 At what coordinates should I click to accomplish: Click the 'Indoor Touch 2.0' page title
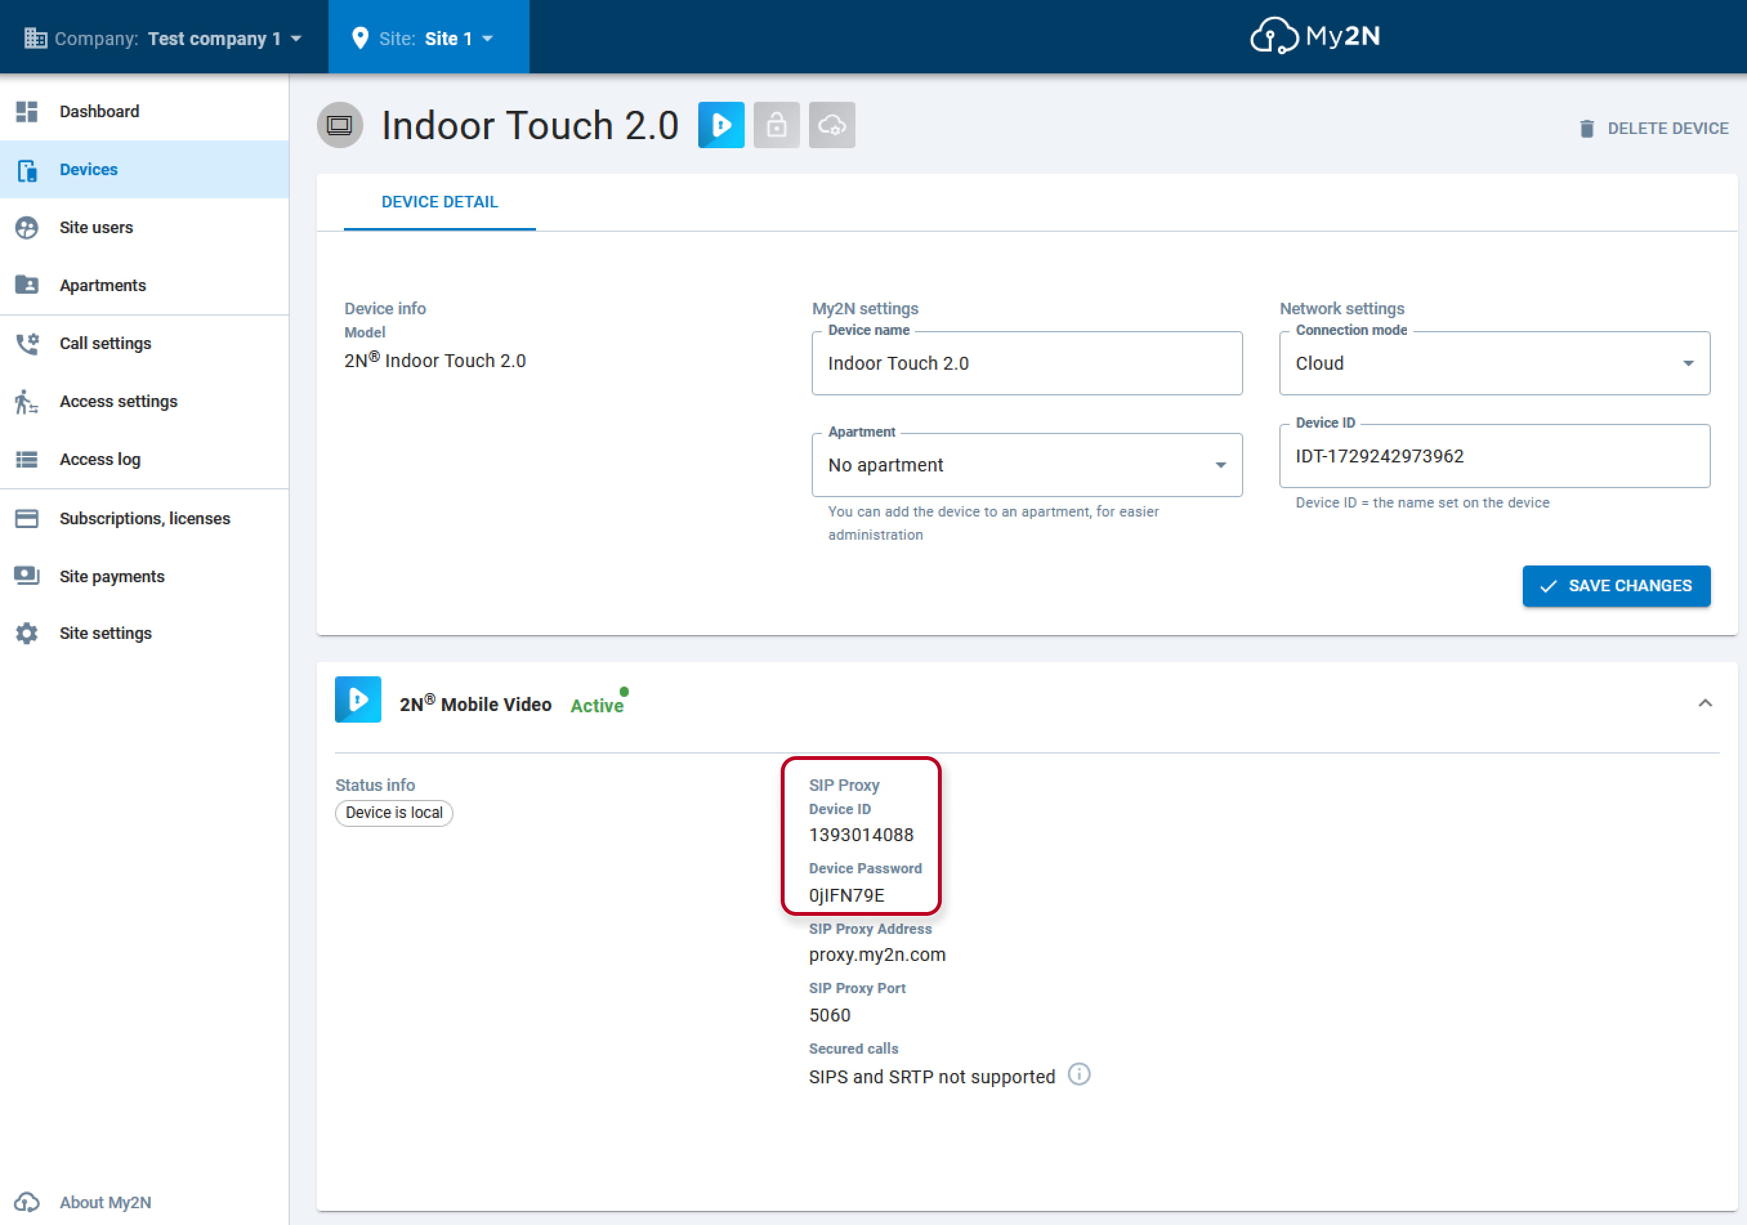[530, 125]
